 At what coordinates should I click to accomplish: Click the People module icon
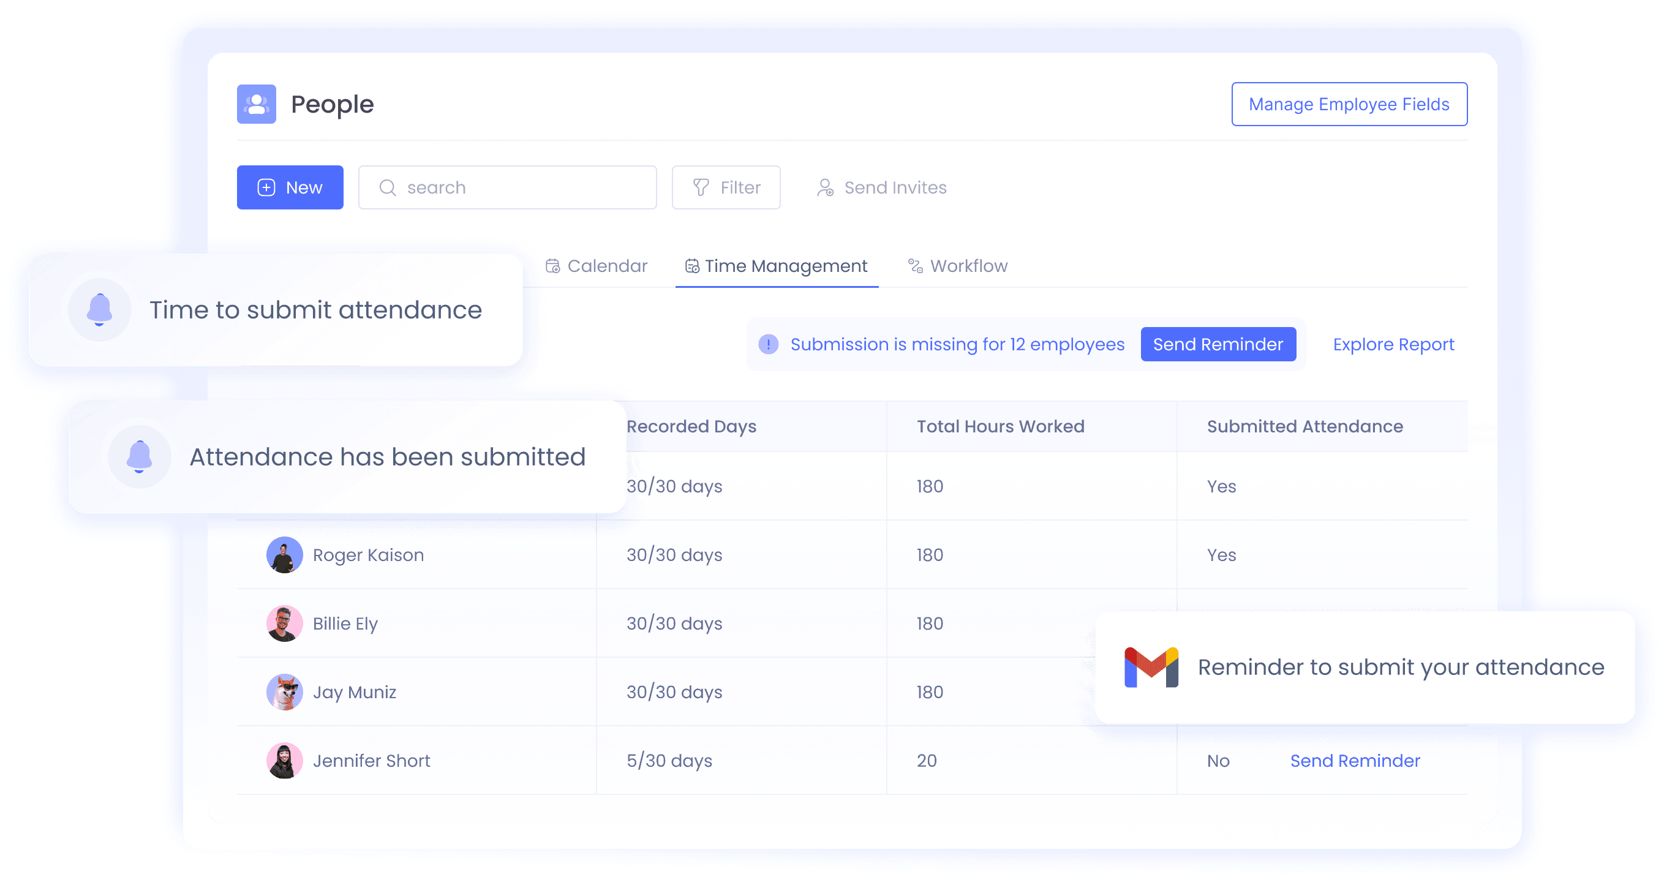click(257, 104)
